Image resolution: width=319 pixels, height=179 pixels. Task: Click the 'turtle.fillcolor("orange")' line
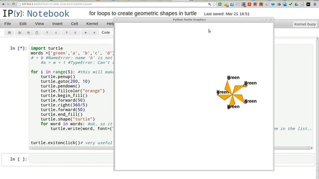click(73, 90)
